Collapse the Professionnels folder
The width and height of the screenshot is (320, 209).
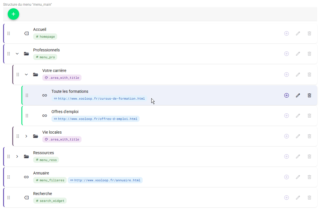coord(17,54)
